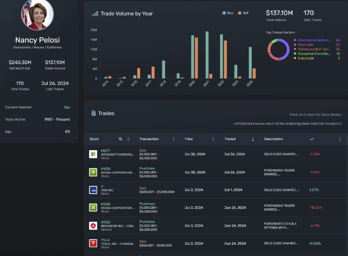Click the 2021 buy bar in chart
Viewport: 348px width, 256px height.
(x=207, y=55)
